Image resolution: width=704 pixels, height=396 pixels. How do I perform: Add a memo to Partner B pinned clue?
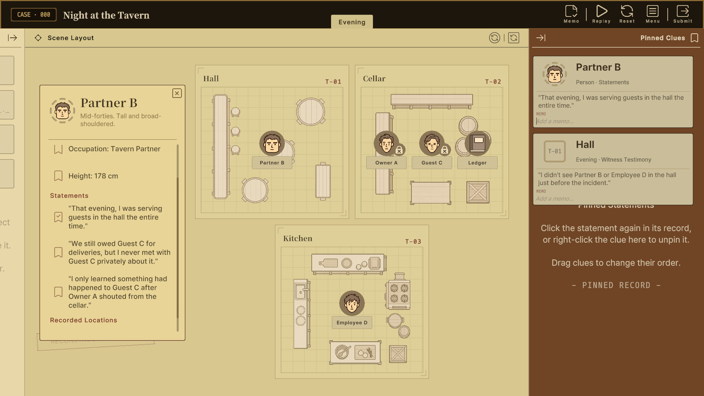click(x=612, y=121)
